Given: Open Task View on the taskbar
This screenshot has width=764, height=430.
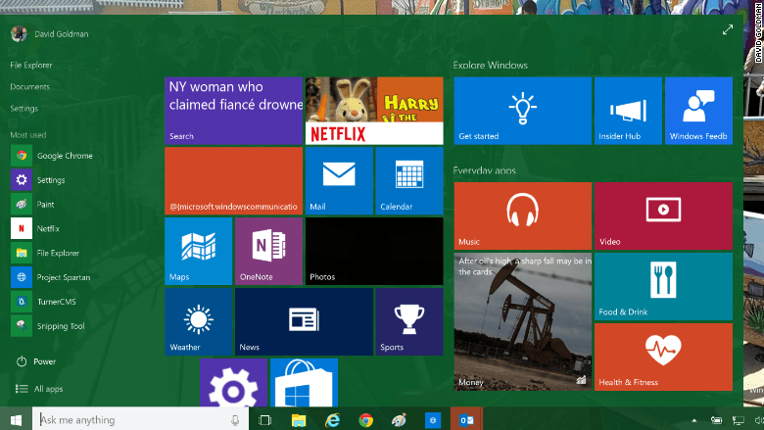Looking at the screenshot, I should coord(264,420).
